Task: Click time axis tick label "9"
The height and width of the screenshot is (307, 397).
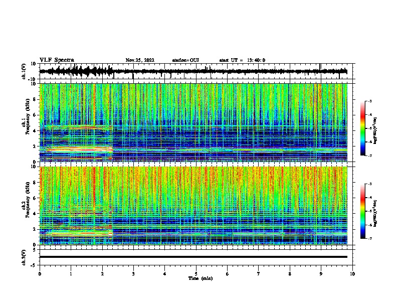Action: coord(321,274)
